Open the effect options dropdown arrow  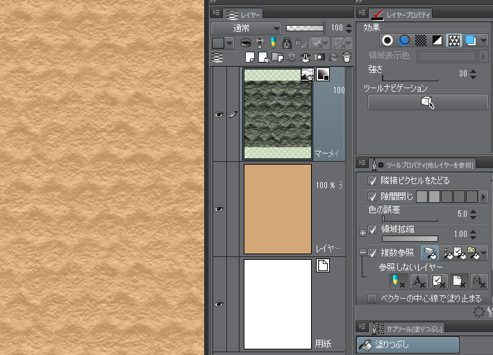click(x=484, y=40)
